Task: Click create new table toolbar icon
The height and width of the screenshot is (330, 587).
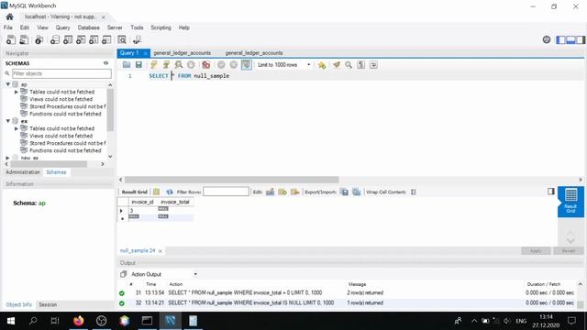Action: coord(68,39)
